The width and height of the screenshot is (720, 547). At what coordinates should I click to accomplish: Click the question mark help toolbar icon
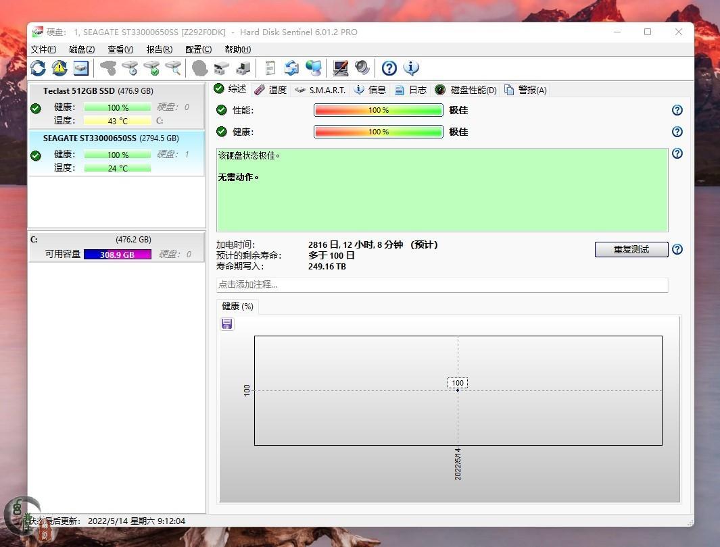(389, 68)
